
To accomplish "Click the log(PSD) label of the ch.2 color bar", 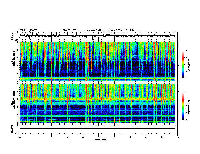I will [189, 107].
